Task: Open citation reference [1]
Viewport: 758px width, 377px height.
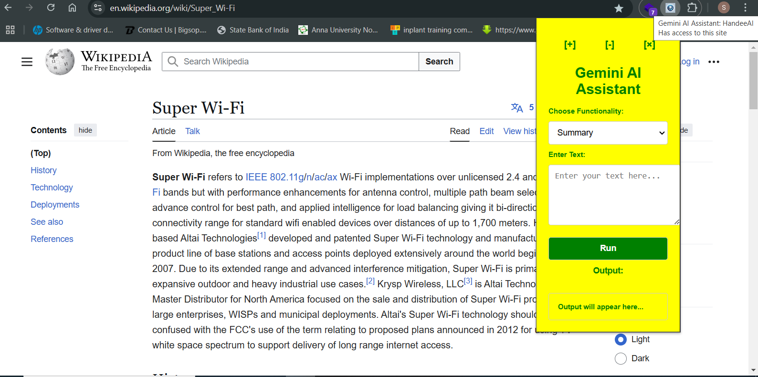Action: pyautogui.click(x=262, y=235)
